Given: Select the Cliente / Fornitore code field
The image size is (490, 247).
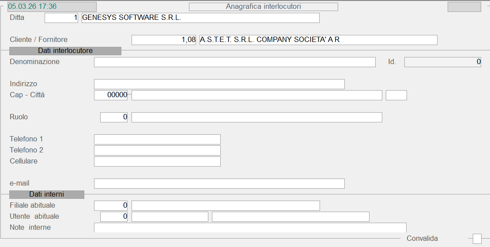Looking at the screenshot, I should click(163, 40).
